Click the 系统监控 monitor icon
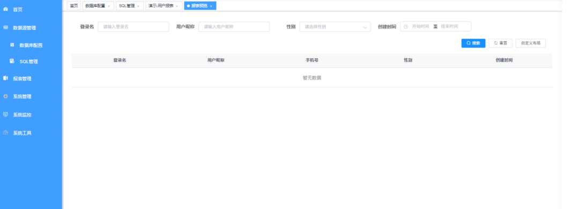This screenshot has height=209, width=579. (x=5, y=114)
